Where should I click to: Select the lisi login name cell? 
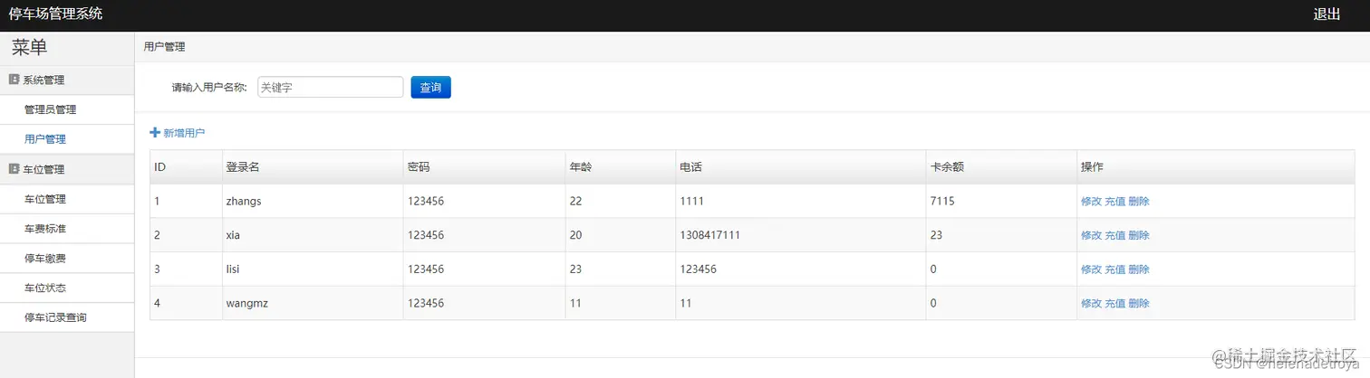[312, 269]
